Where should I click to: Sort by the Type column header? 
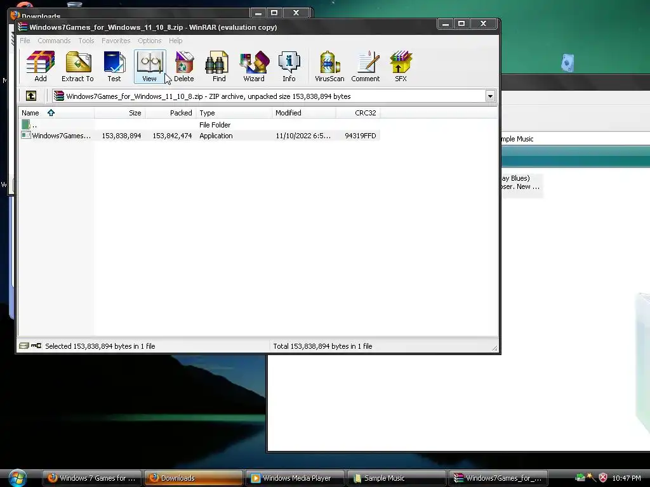point(234,113)
